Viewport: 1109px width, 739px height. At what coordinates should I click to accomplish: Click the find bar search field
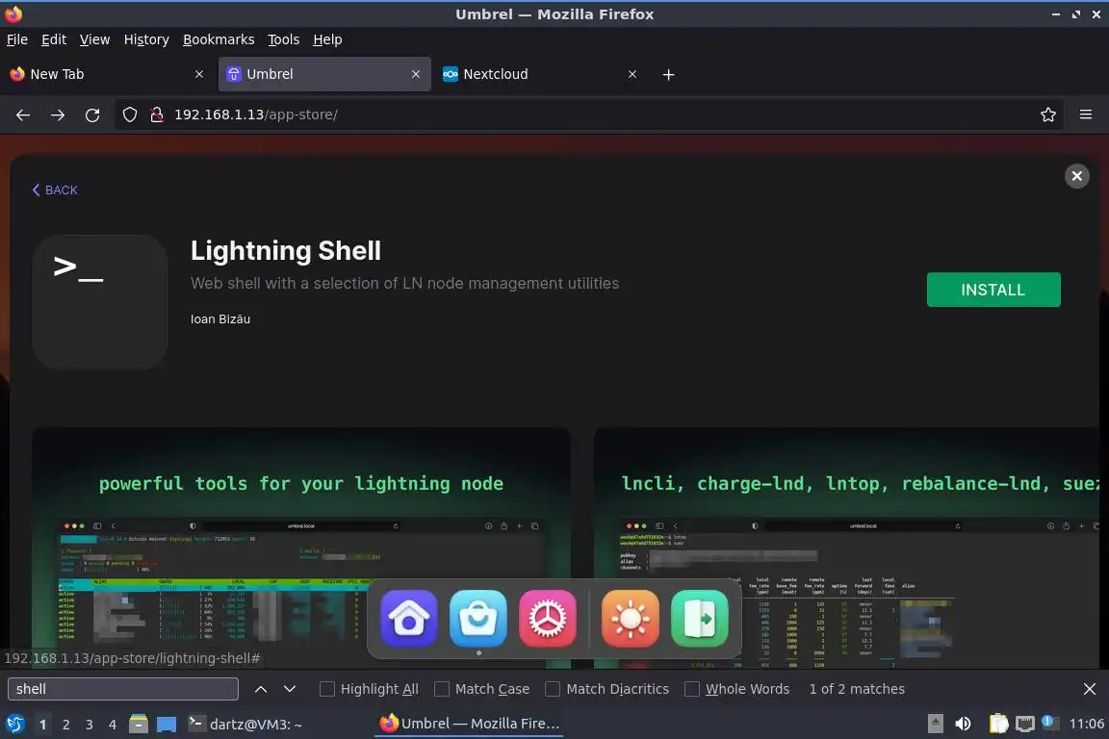point(123,689)
